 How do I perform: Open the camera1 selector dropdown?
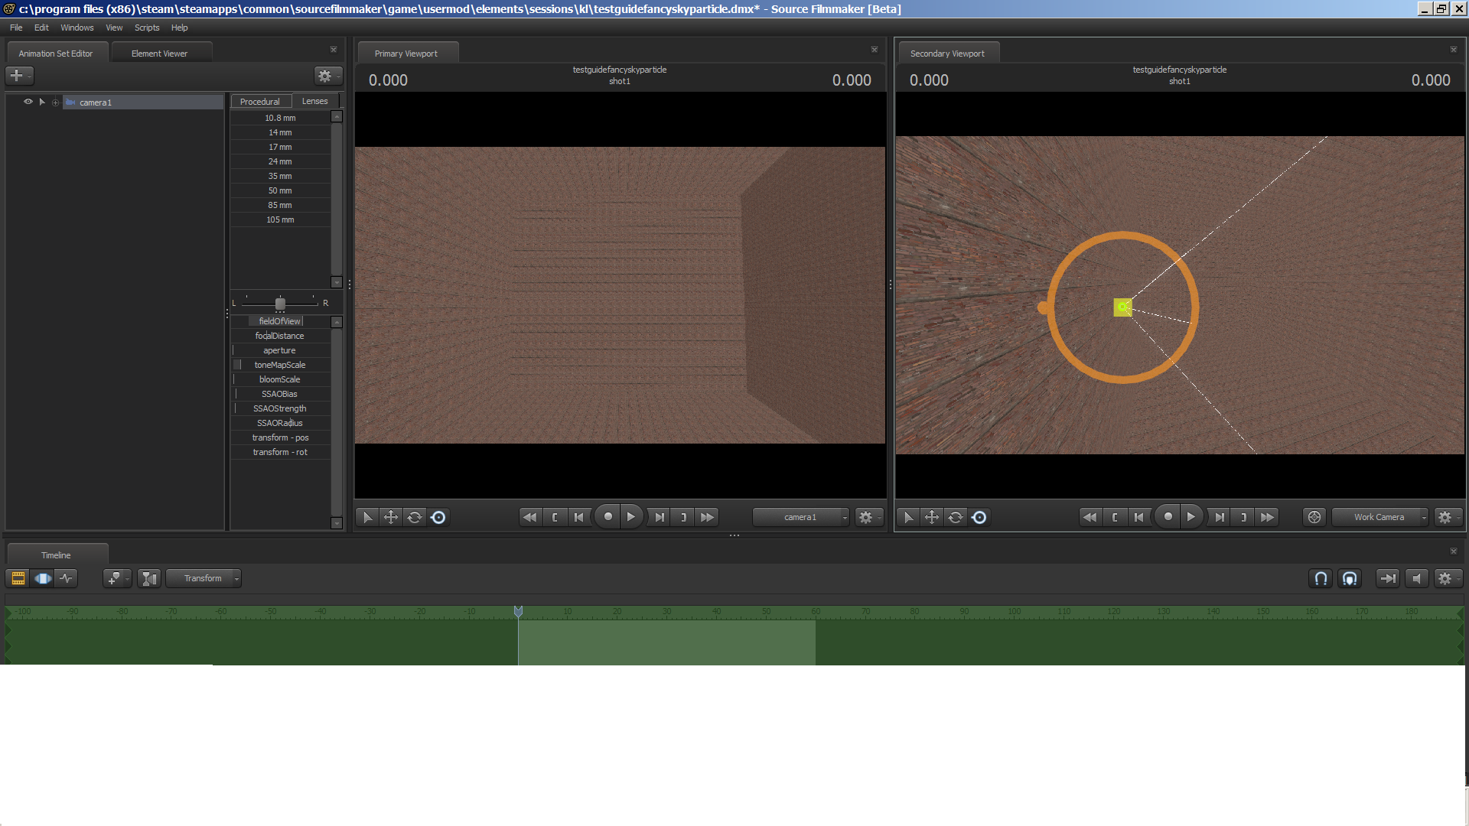pos(801,517)
